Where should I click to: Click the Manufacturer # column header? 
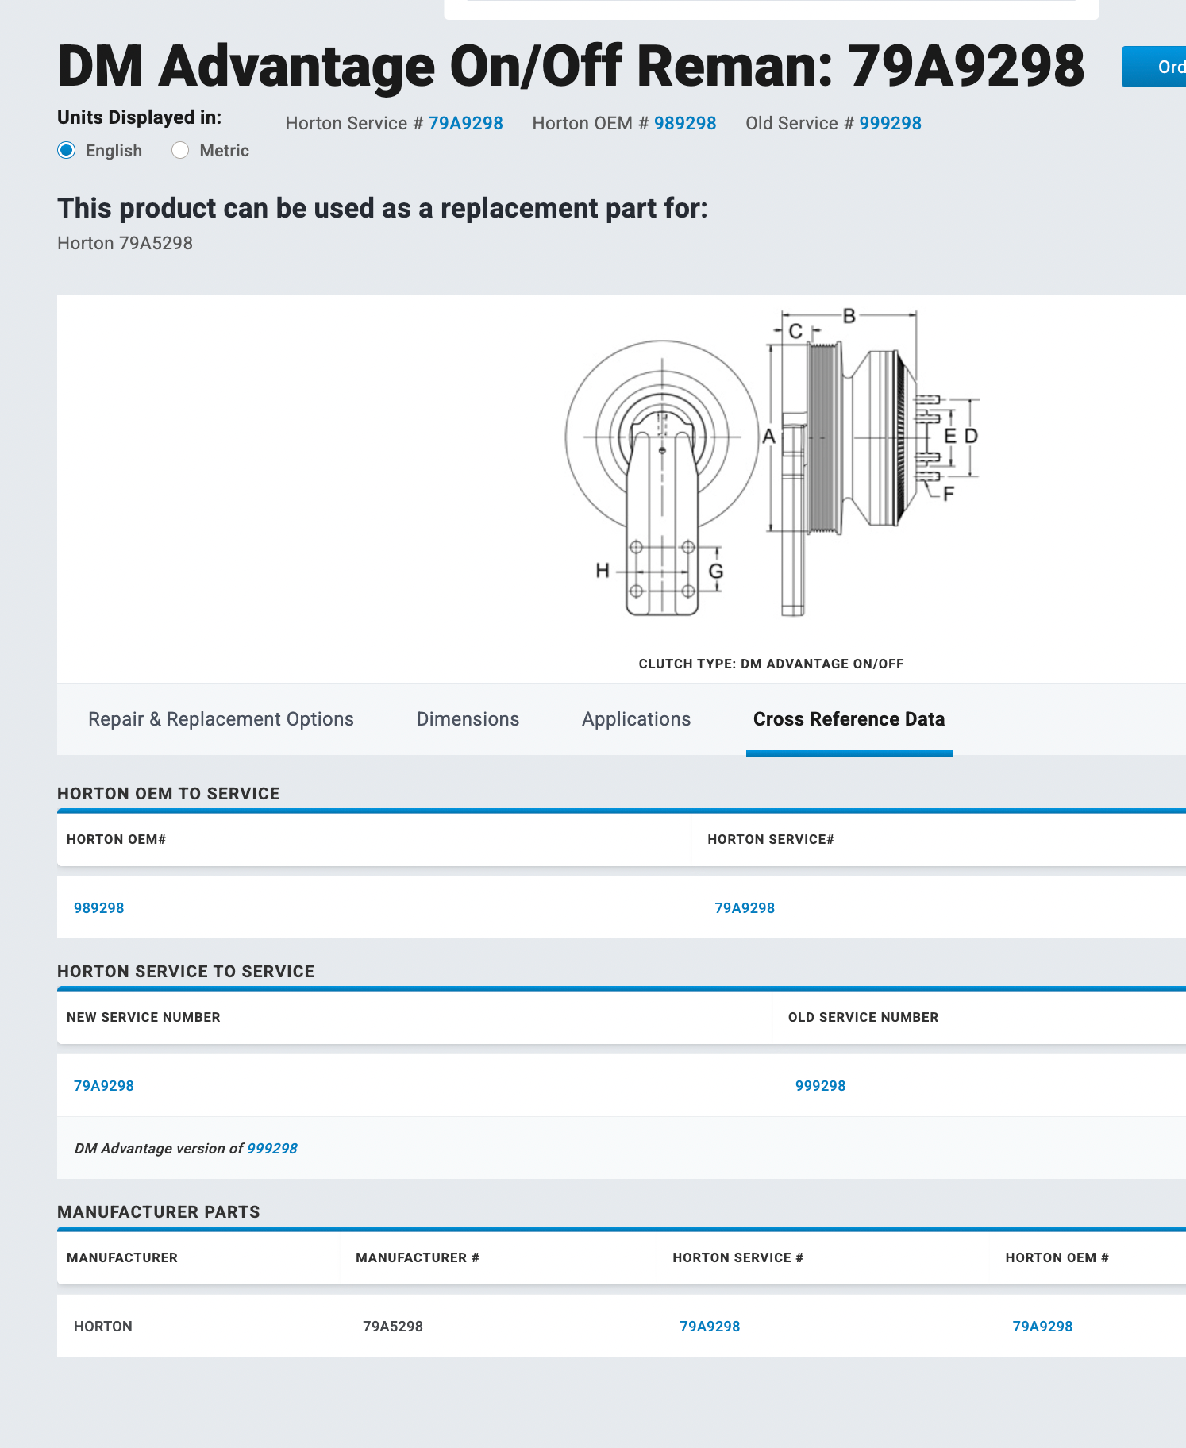(x=418, y=1258)
